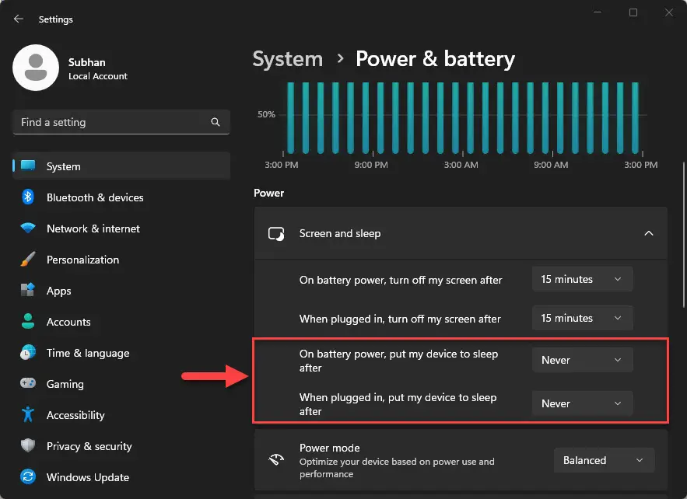Go to Network & internet settings
The height and width of the screenshot is (499, 687).
(121, 229)
